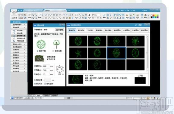The height and width of the screenshot is (114, 174).
Task: Toggle the random rotation checkbox
Action: pos(45,84)
